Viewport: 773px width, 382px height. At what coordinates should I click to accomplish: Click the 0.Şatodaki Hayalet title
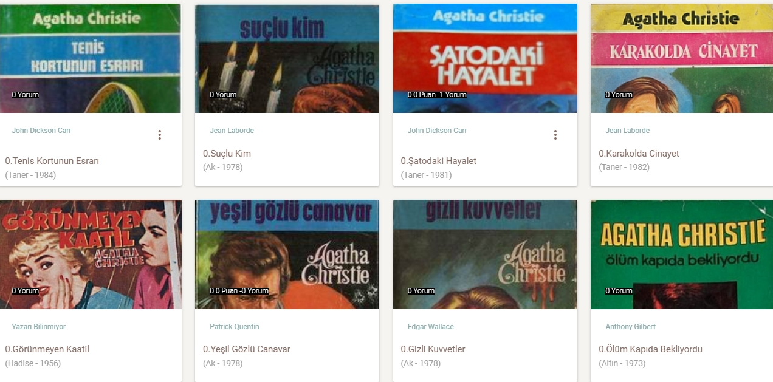coord(439,161)
